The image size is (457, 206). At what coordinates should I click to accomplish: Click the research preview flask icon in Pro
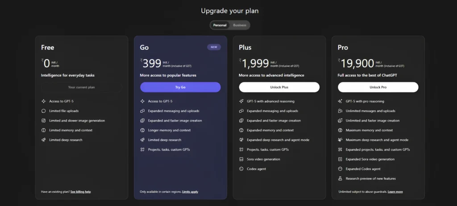(x=340, y=178)
